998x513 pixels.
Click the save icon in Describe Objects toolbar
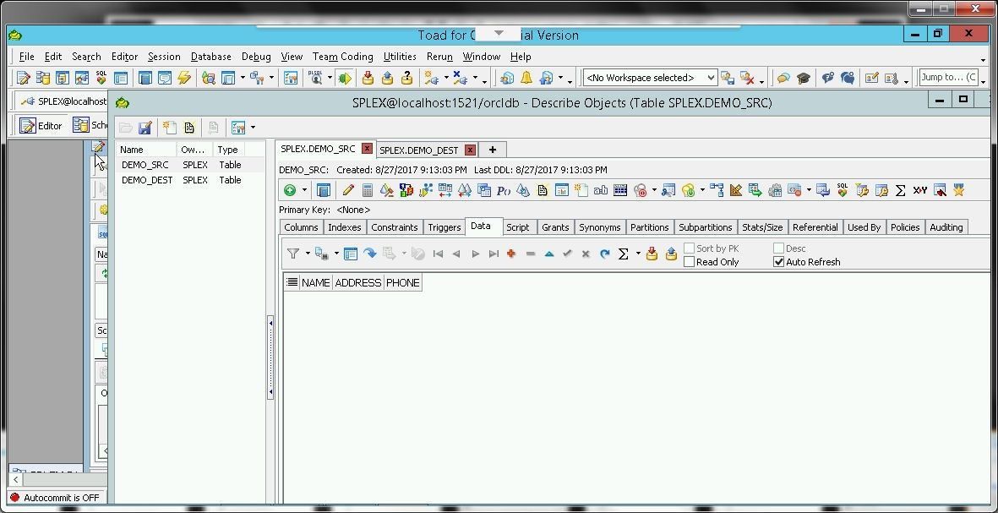point(145,128)
